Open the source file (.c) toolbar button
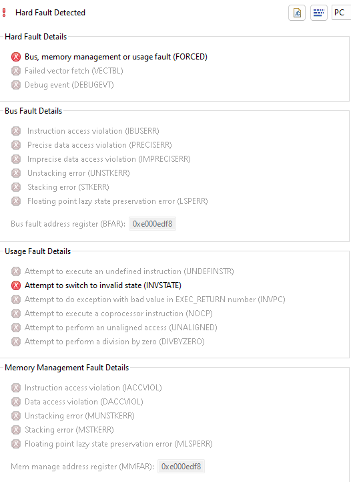 [297, 13]
